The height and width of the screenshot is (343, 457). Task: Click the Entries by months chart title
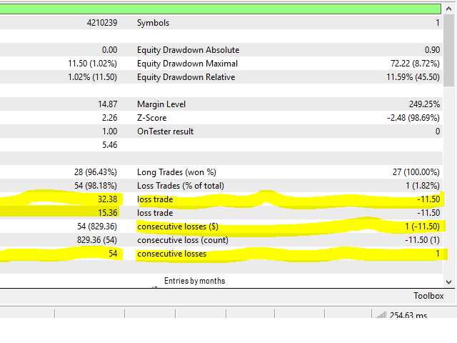pos(194,281)
